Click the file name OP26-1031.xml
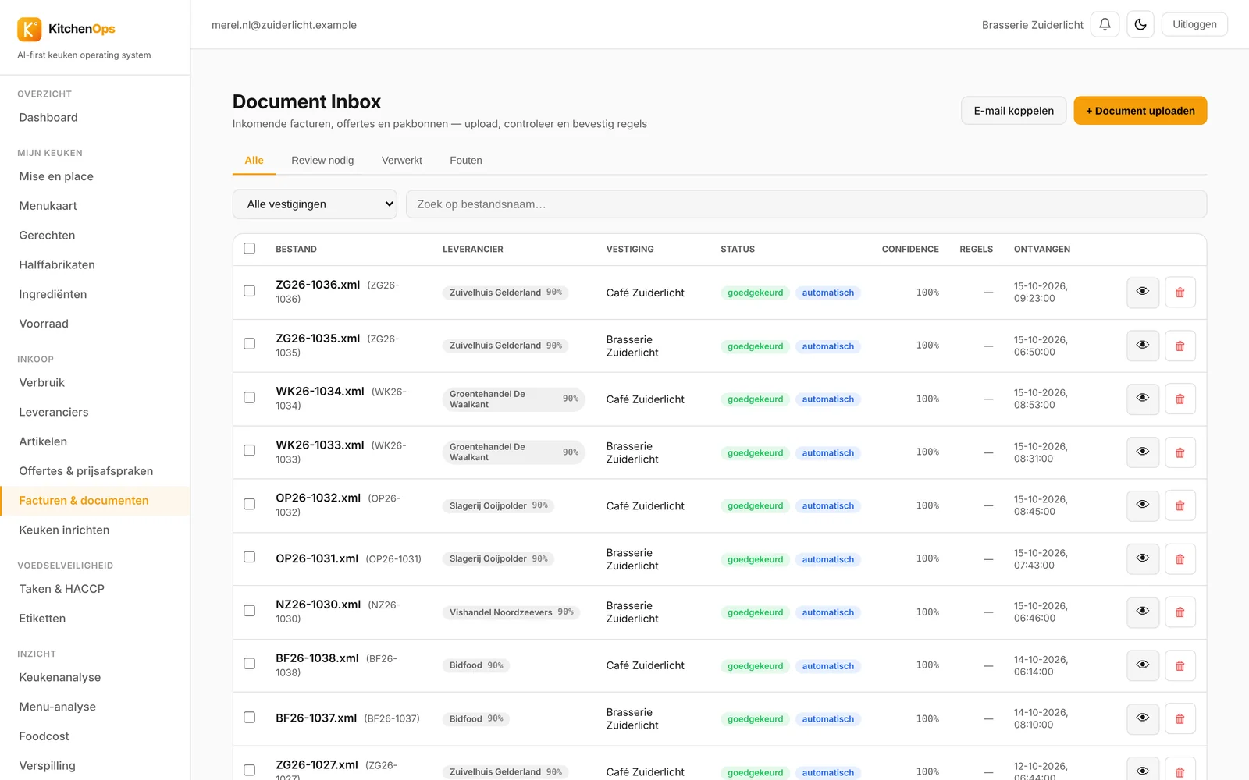The image size is (1249, 780). (x=317, y=558)
